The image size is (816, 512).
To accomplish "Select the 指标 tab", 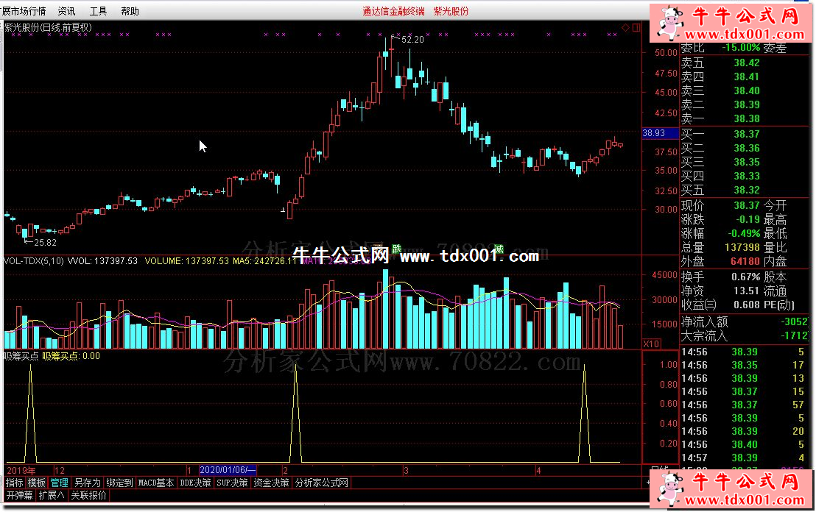I will coord(15,483).
